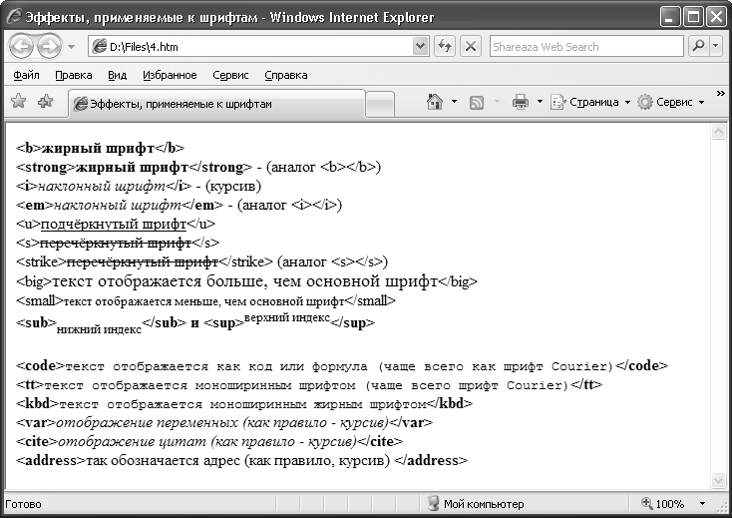Click the <code> line of Courier text
The height and width of the screenshot is (518, 732).
pyautogui.click(x=342, y=366)
